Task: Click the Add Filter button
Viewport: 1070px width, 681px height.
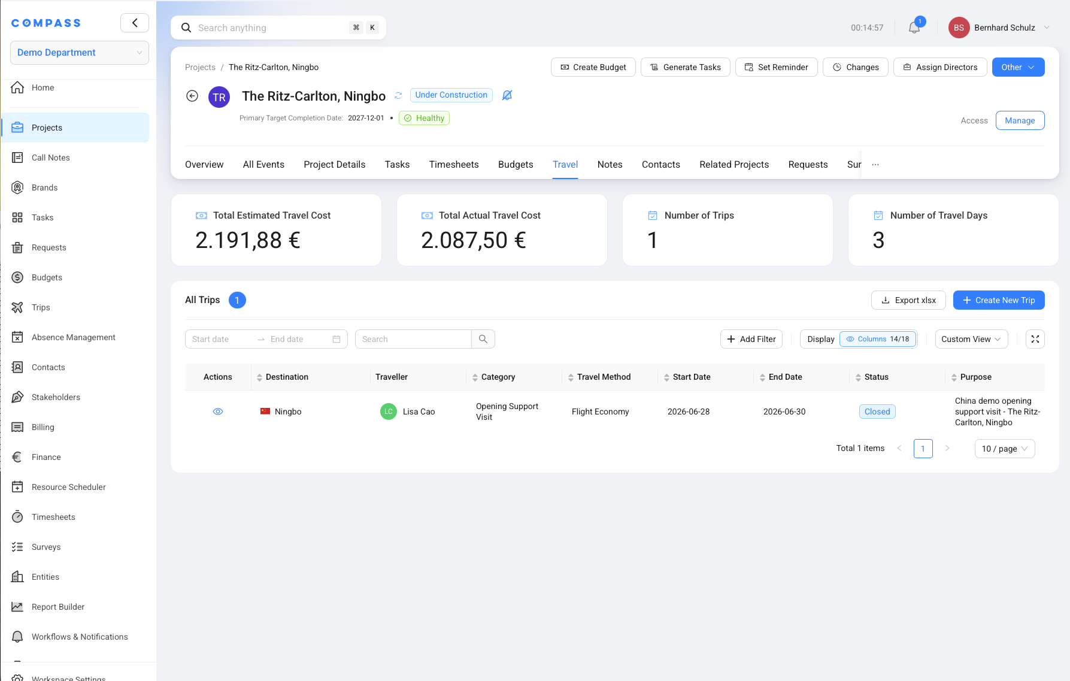Action: (x=751, y=339)
